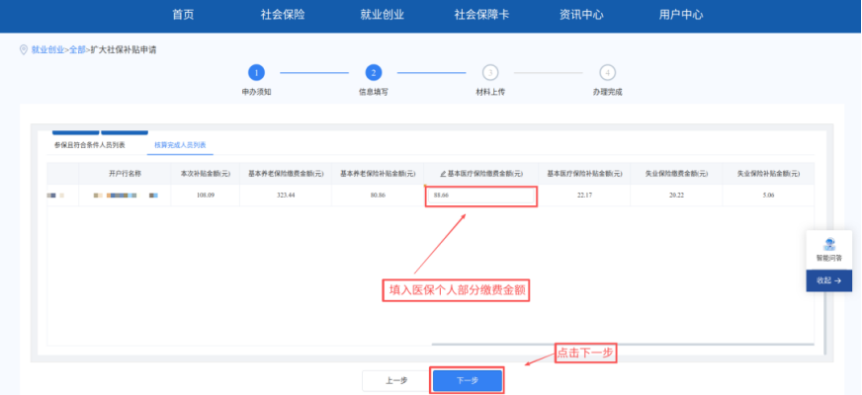Collapse the side panel with 收起 button
Image resolution: width=862 pixels, height=395 pixels.
(x=828, y=280)
